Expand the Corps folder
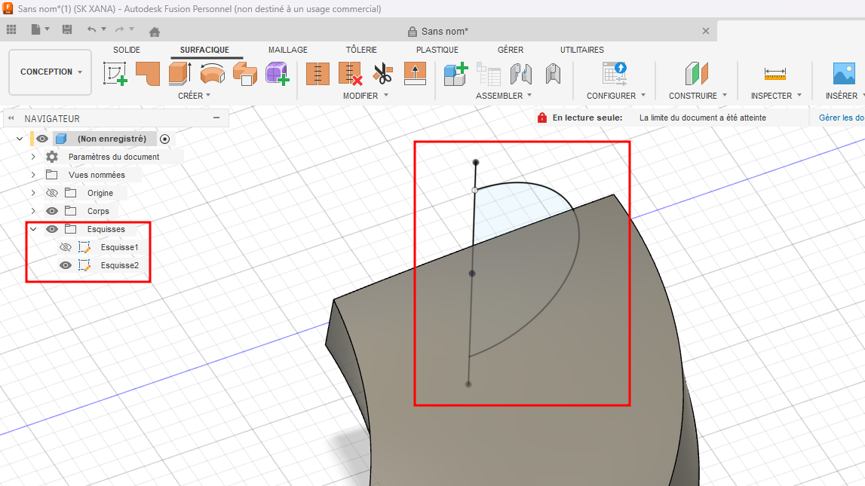Screen dimensions: 865x486 (33, 211)
